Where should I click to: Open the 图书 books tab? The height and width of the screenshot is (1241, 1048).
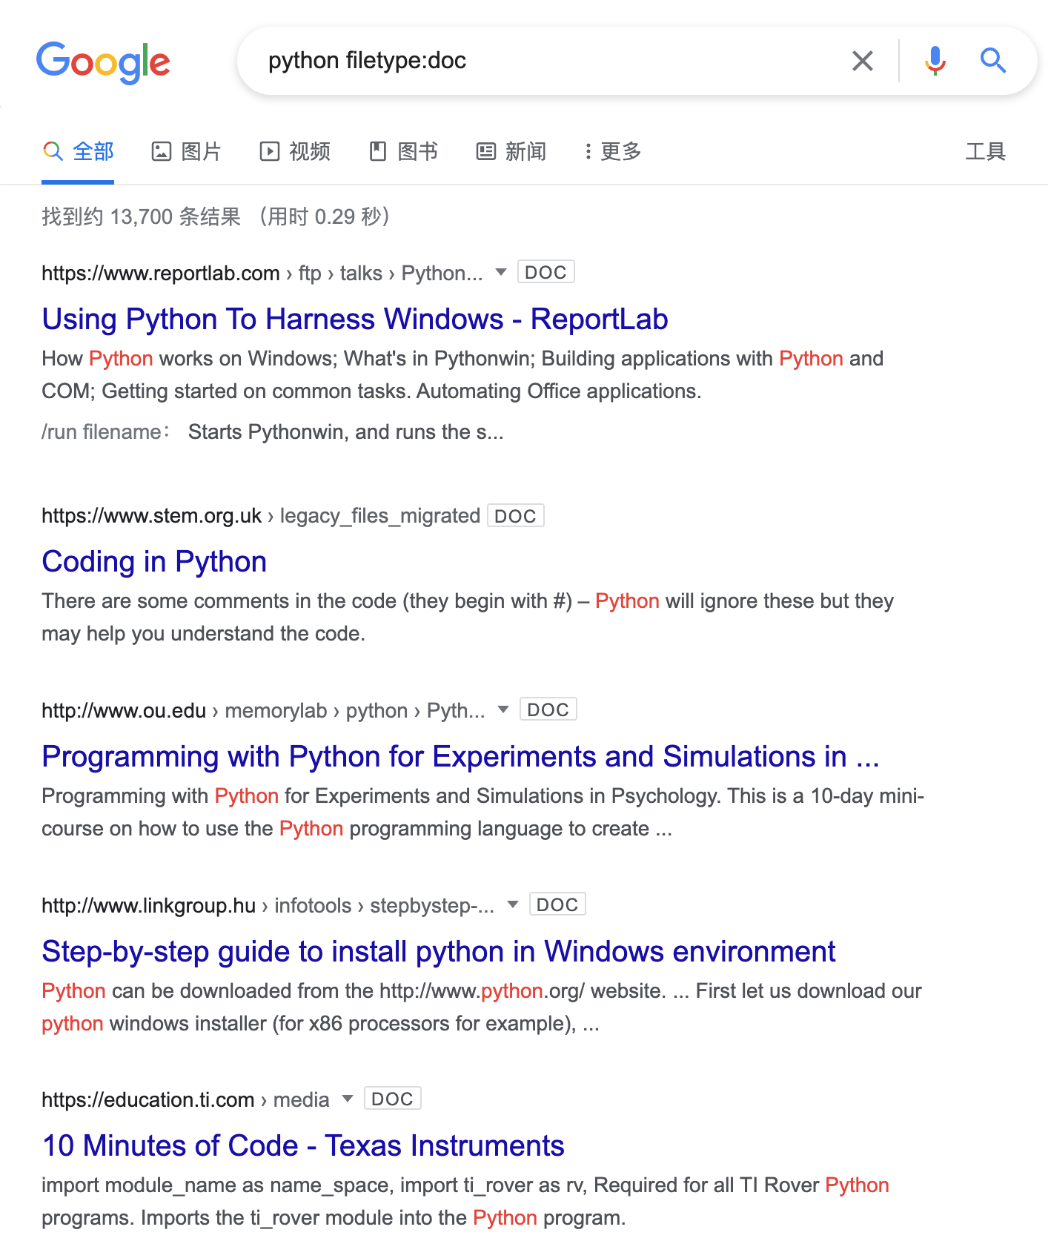point(404,152)
